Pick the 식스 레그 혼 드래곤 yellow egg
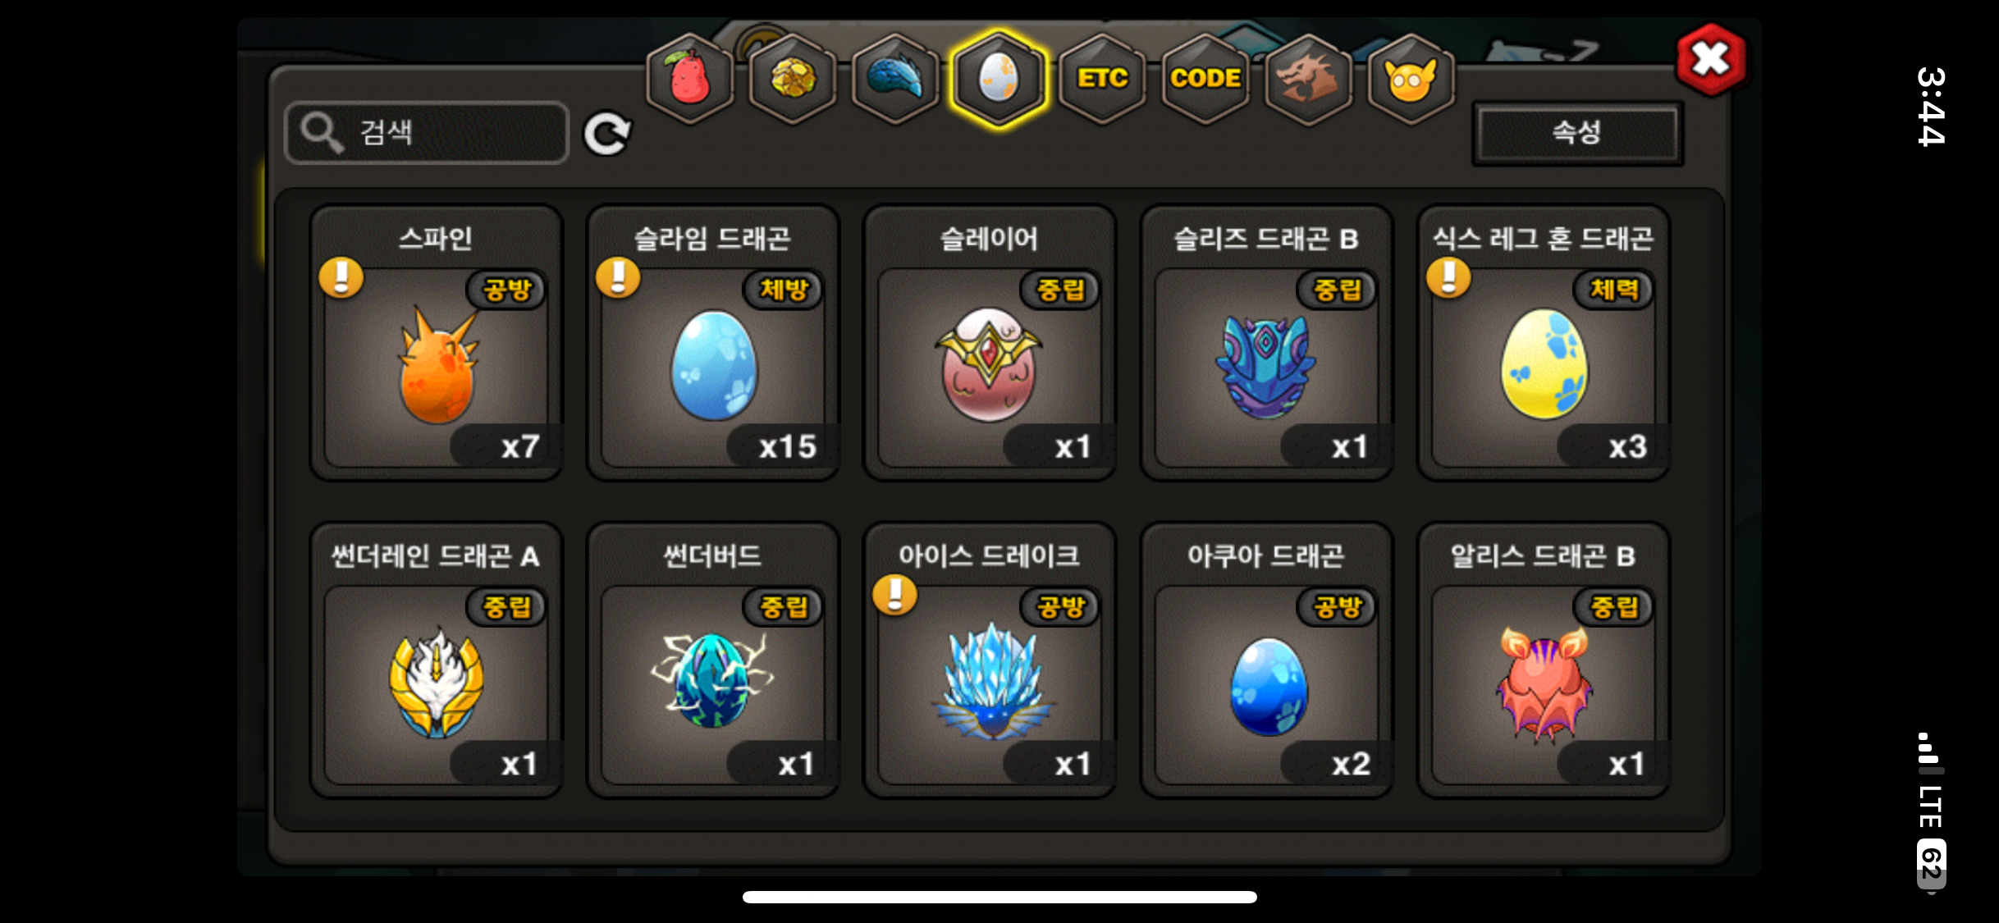The height and width of the screenshot is (923, 1999). point(1544,342)
